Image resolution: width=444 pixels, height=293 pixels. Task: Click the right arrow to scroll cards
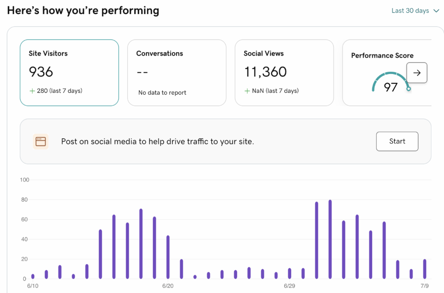coord(417,73)
